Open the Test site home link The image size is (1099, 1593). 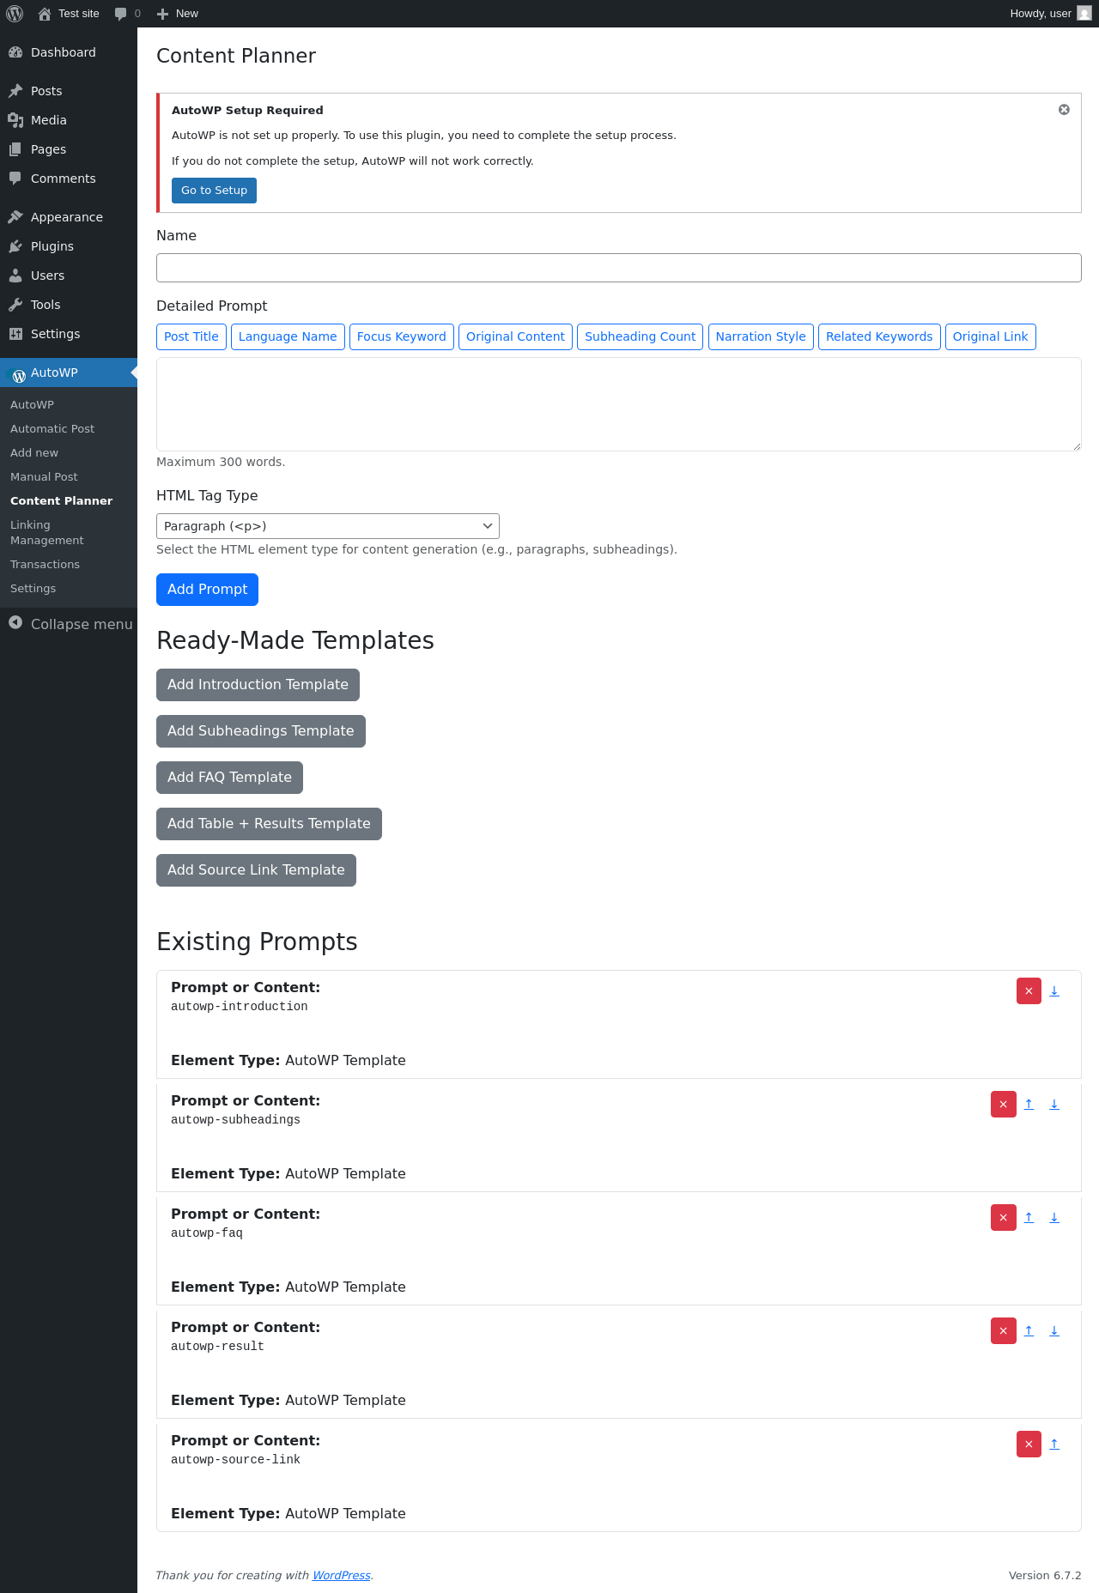point(69,14)
